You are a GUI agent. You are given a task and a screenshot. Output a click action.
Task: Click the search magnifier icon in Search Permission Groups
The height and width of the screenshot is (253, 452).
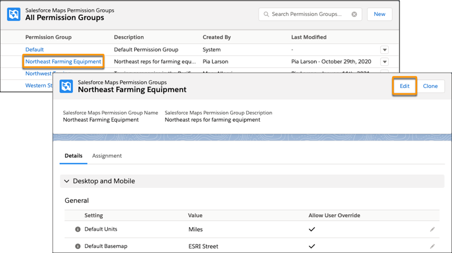tap(267, 14)
